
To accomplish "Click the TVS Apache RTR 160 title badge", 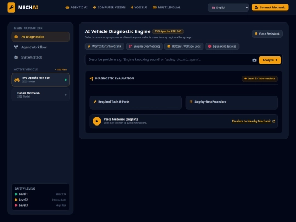I will (x=168, y=31).
